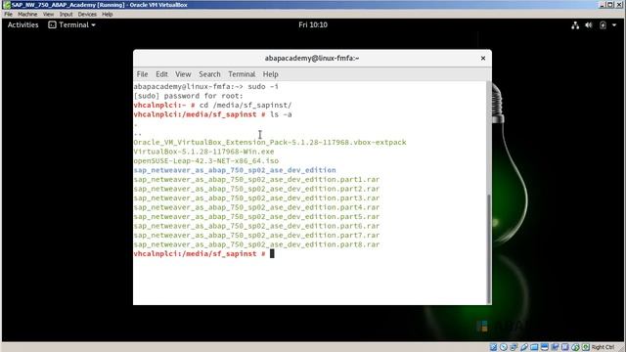The width and height of the screenshot is (626, 352).
Task: Open VirtualBox Devices menu
Action: [87, 15]
